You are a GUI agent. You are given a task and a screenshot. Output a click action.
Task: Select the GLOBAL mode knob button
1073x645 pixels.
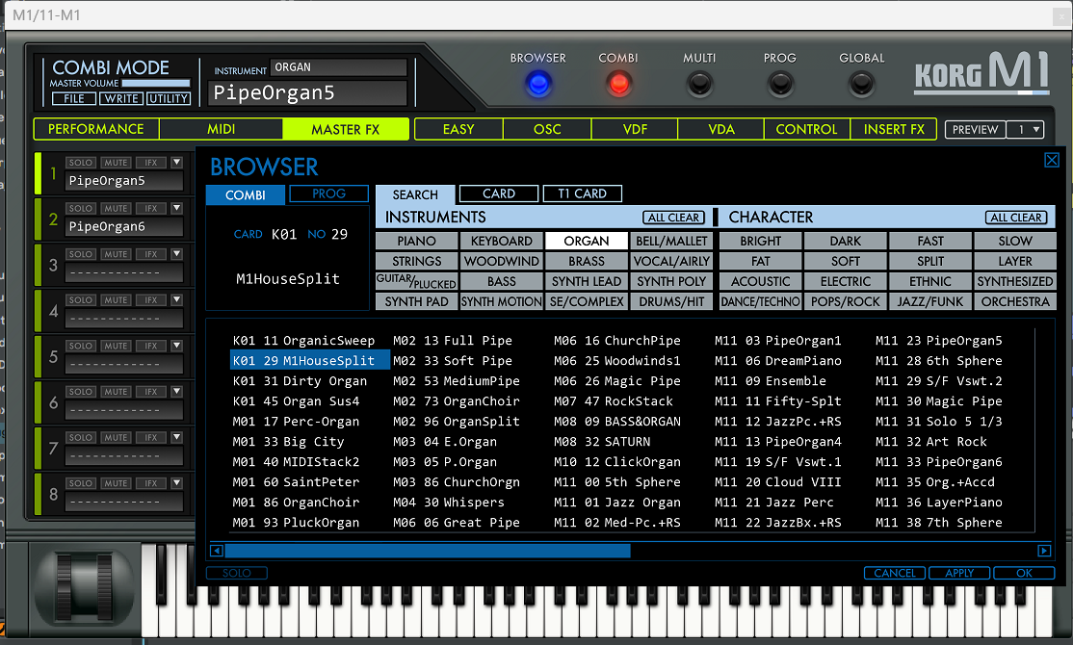861,84
